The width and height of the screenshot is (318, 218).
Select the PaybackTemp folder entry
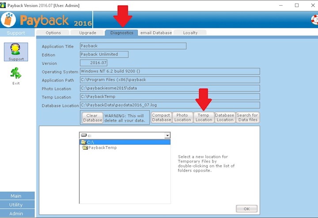102,148
